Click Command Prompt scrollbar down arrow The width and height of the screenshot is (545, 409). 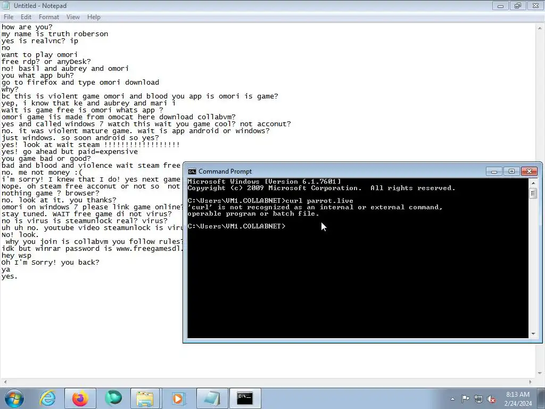click(x=533, y=334)
